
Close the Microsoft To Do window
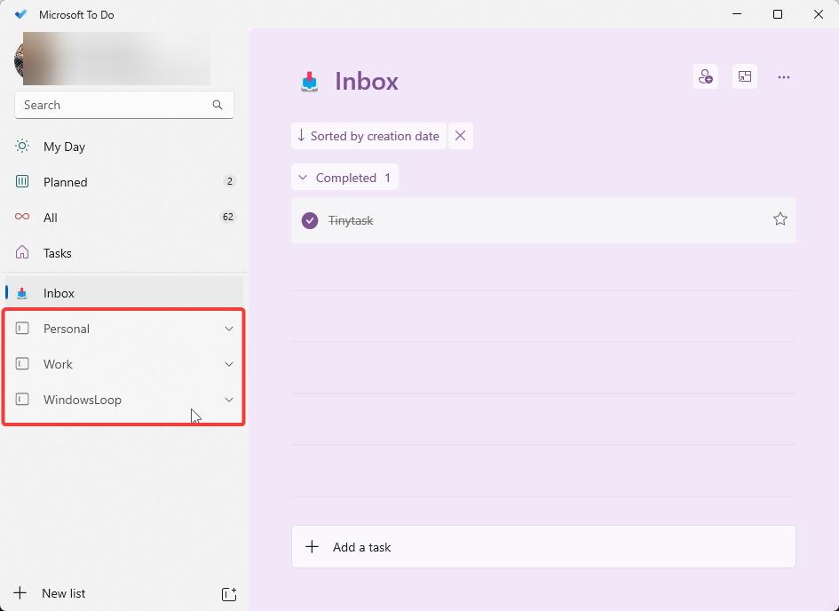[x=819, y=14]
